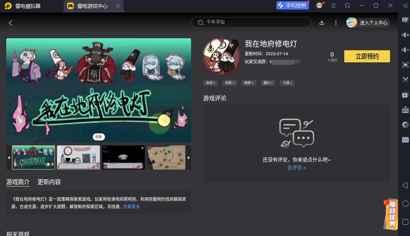Image resolution: width=410 pixels, height=236 pixels.
Task: Select the map screenshot thumbnail
Action: (x=166, y=157)
